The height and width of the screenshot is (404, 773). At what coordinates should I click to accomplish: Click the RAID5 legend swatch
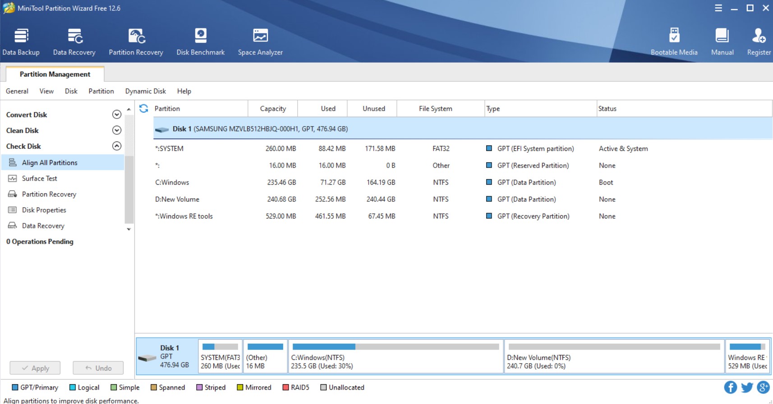[285, 387]
